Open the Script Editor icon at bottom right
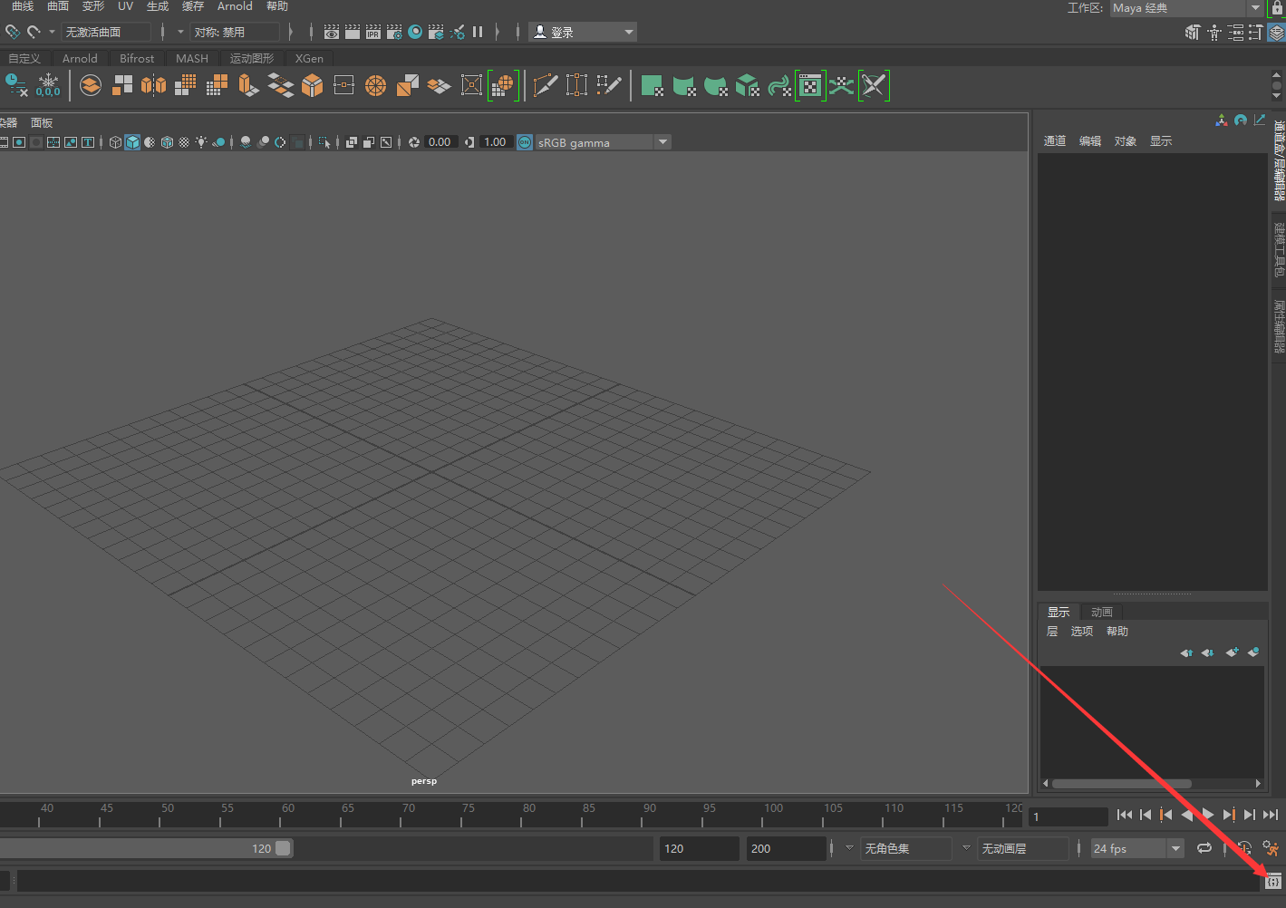 click(1273, 881)
